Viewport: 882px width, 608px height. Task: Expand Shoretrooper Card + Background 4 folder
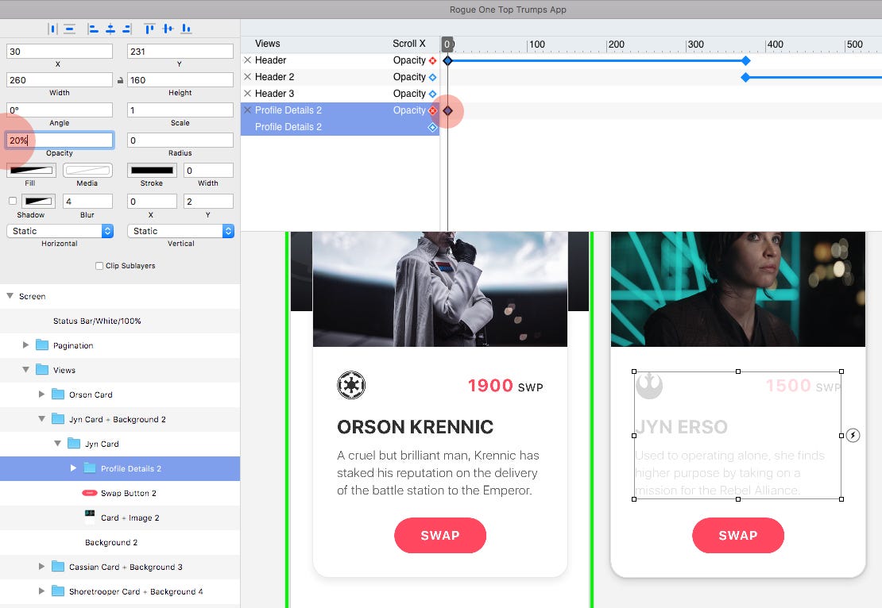[x=41, y=591]
